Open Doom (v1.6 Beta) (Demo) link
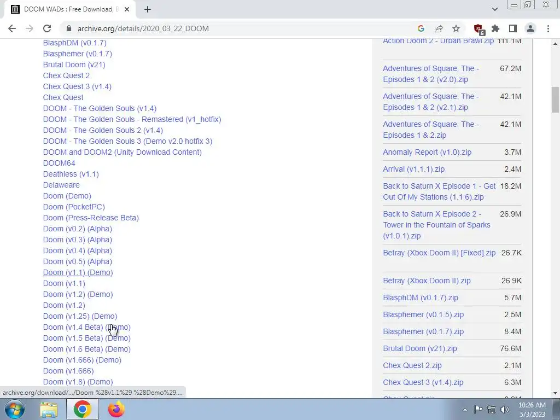 (87, 349)
